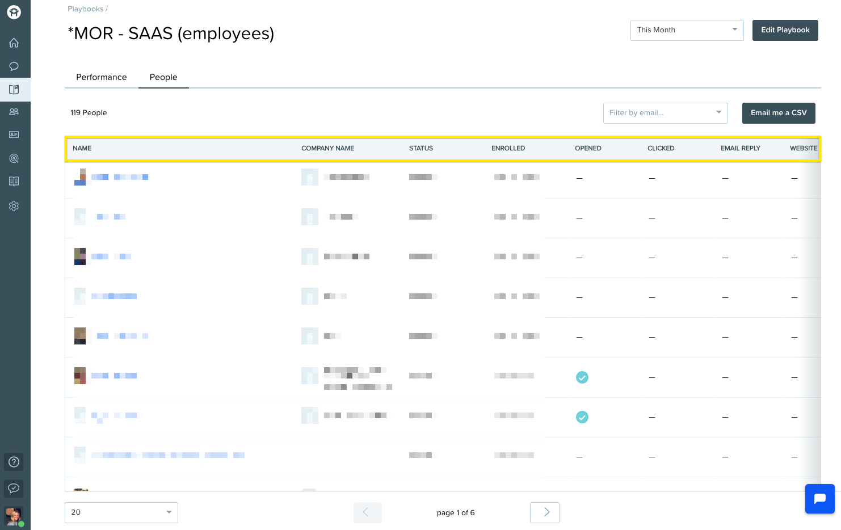Open the user profile avatar
841x530 pixels.
pos(14,516)
